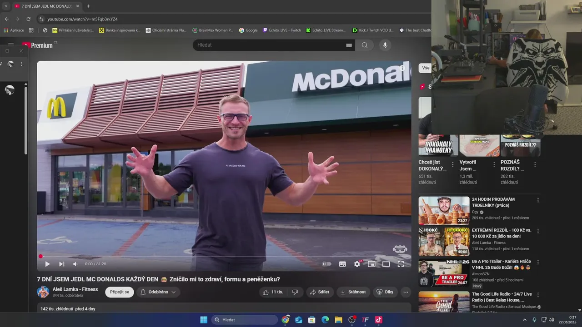Send thanks via Díky button
The height and width of the screenshot is (327, 582).
pos(385,292)
